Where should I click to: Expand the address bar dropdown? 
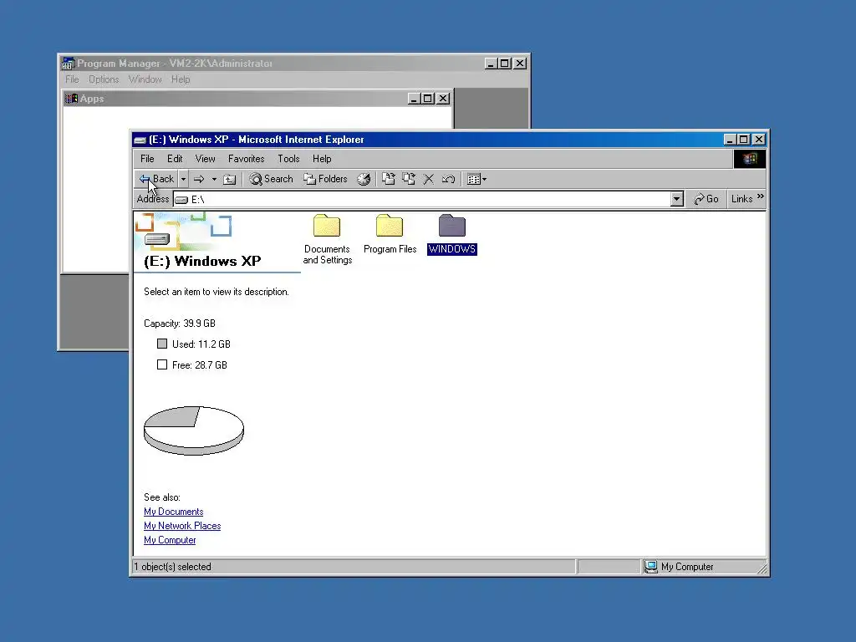click(x=677, y=199)
